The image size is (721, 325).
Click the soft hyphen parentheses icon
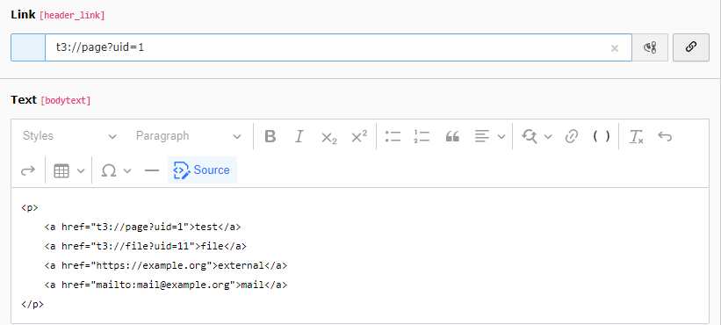(x=602, y=136)
